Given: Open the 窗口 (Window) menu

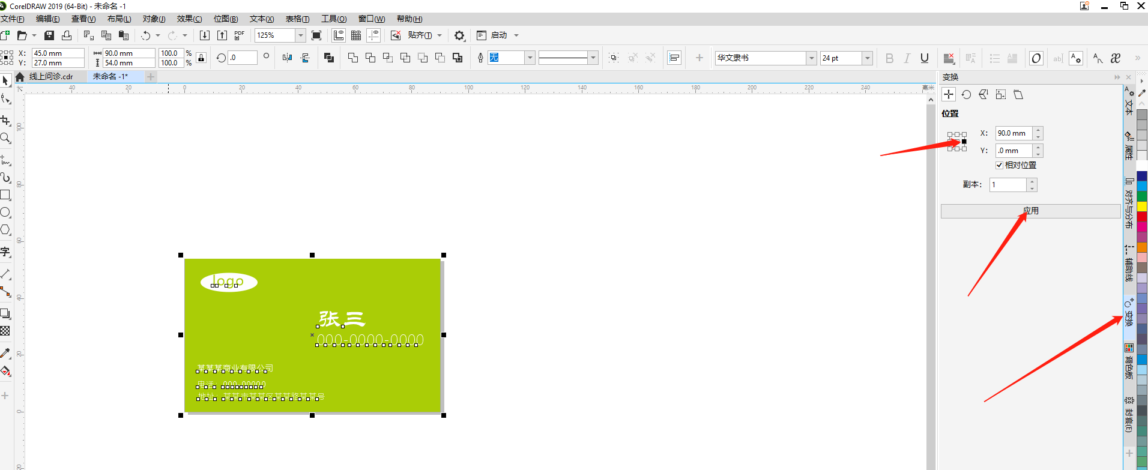Looking at the screenshot, I should click(372, 19).
